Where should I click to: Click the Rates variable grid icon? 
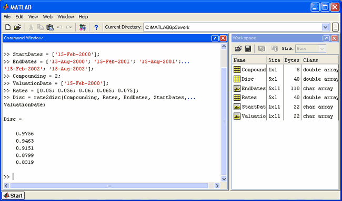pos(237,98)
